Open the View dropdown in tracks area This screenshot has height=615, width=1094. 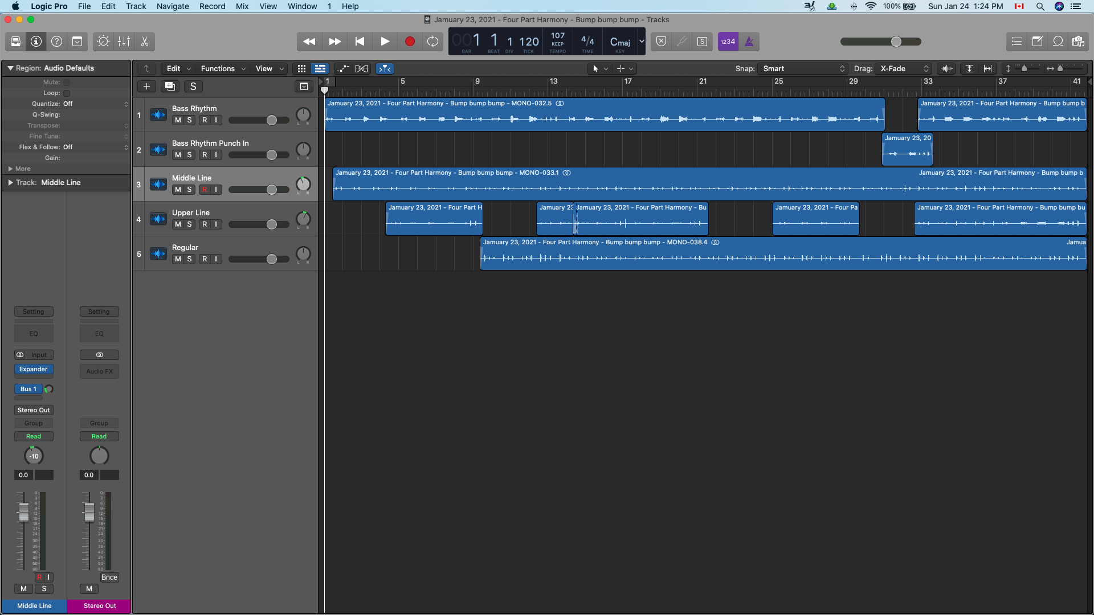(x=270, y=69)
